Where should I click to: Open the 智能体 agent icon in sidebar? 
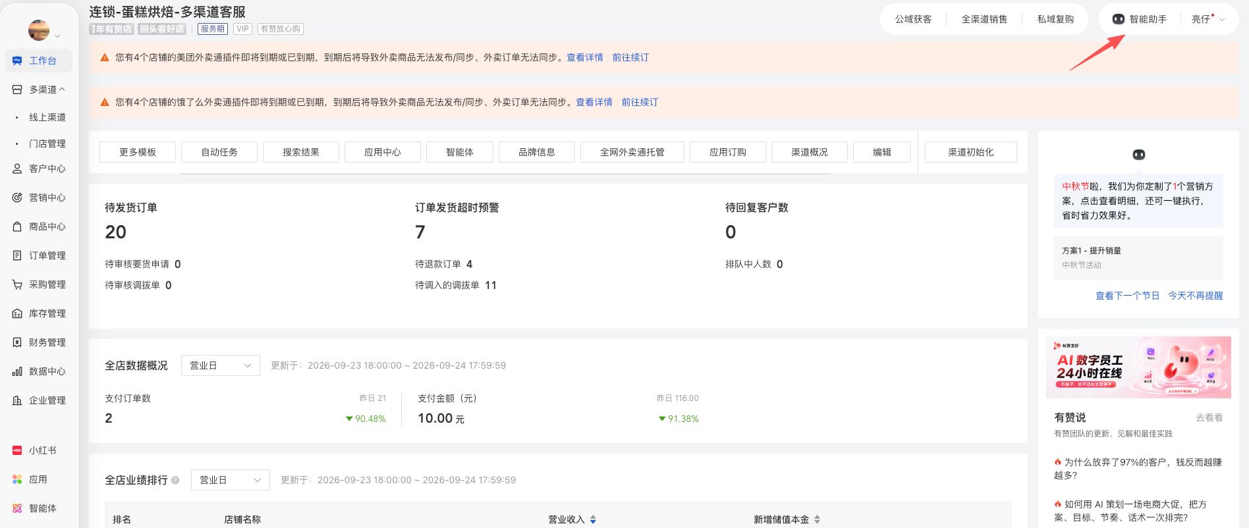pos(17,508)
